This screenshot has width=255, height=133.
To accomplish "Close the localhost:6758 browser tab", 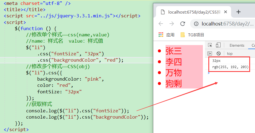I will tap(225, 12).
